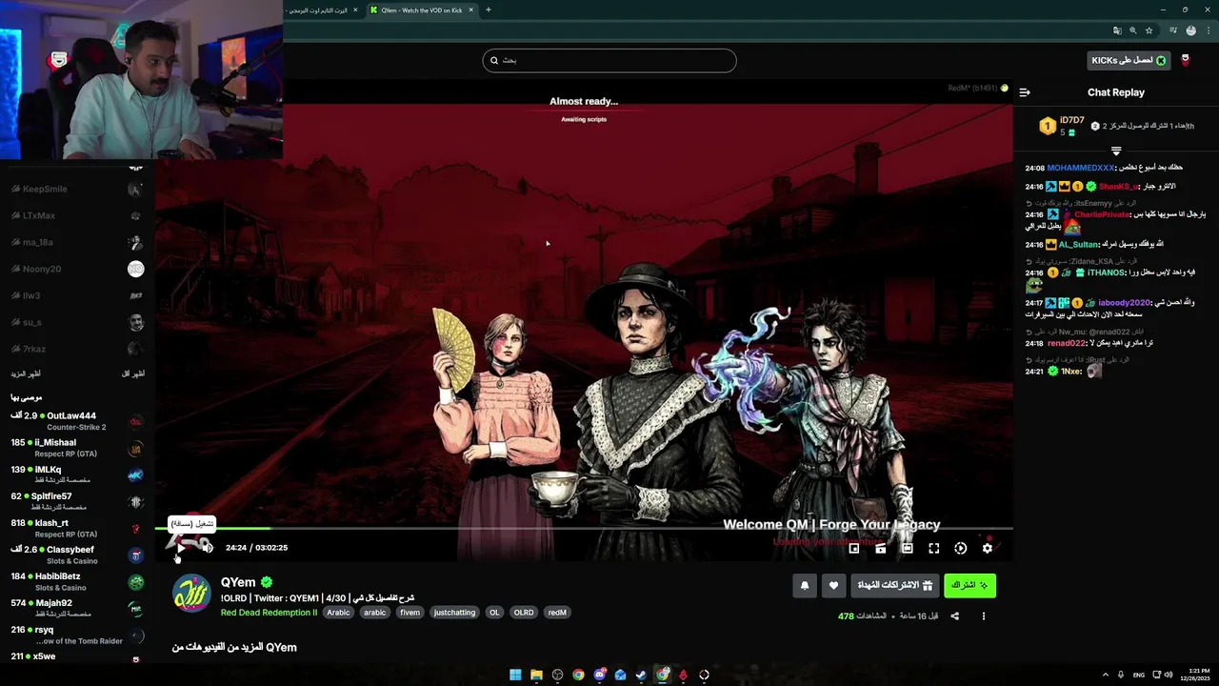
Task: Open video player settings gear
Action: (988, 548)
